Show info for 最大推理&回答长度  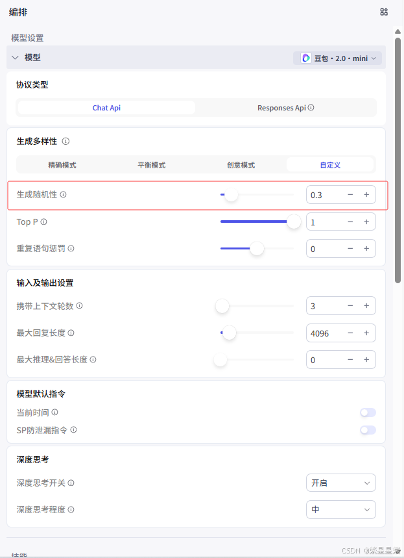[x=93, y=359]
